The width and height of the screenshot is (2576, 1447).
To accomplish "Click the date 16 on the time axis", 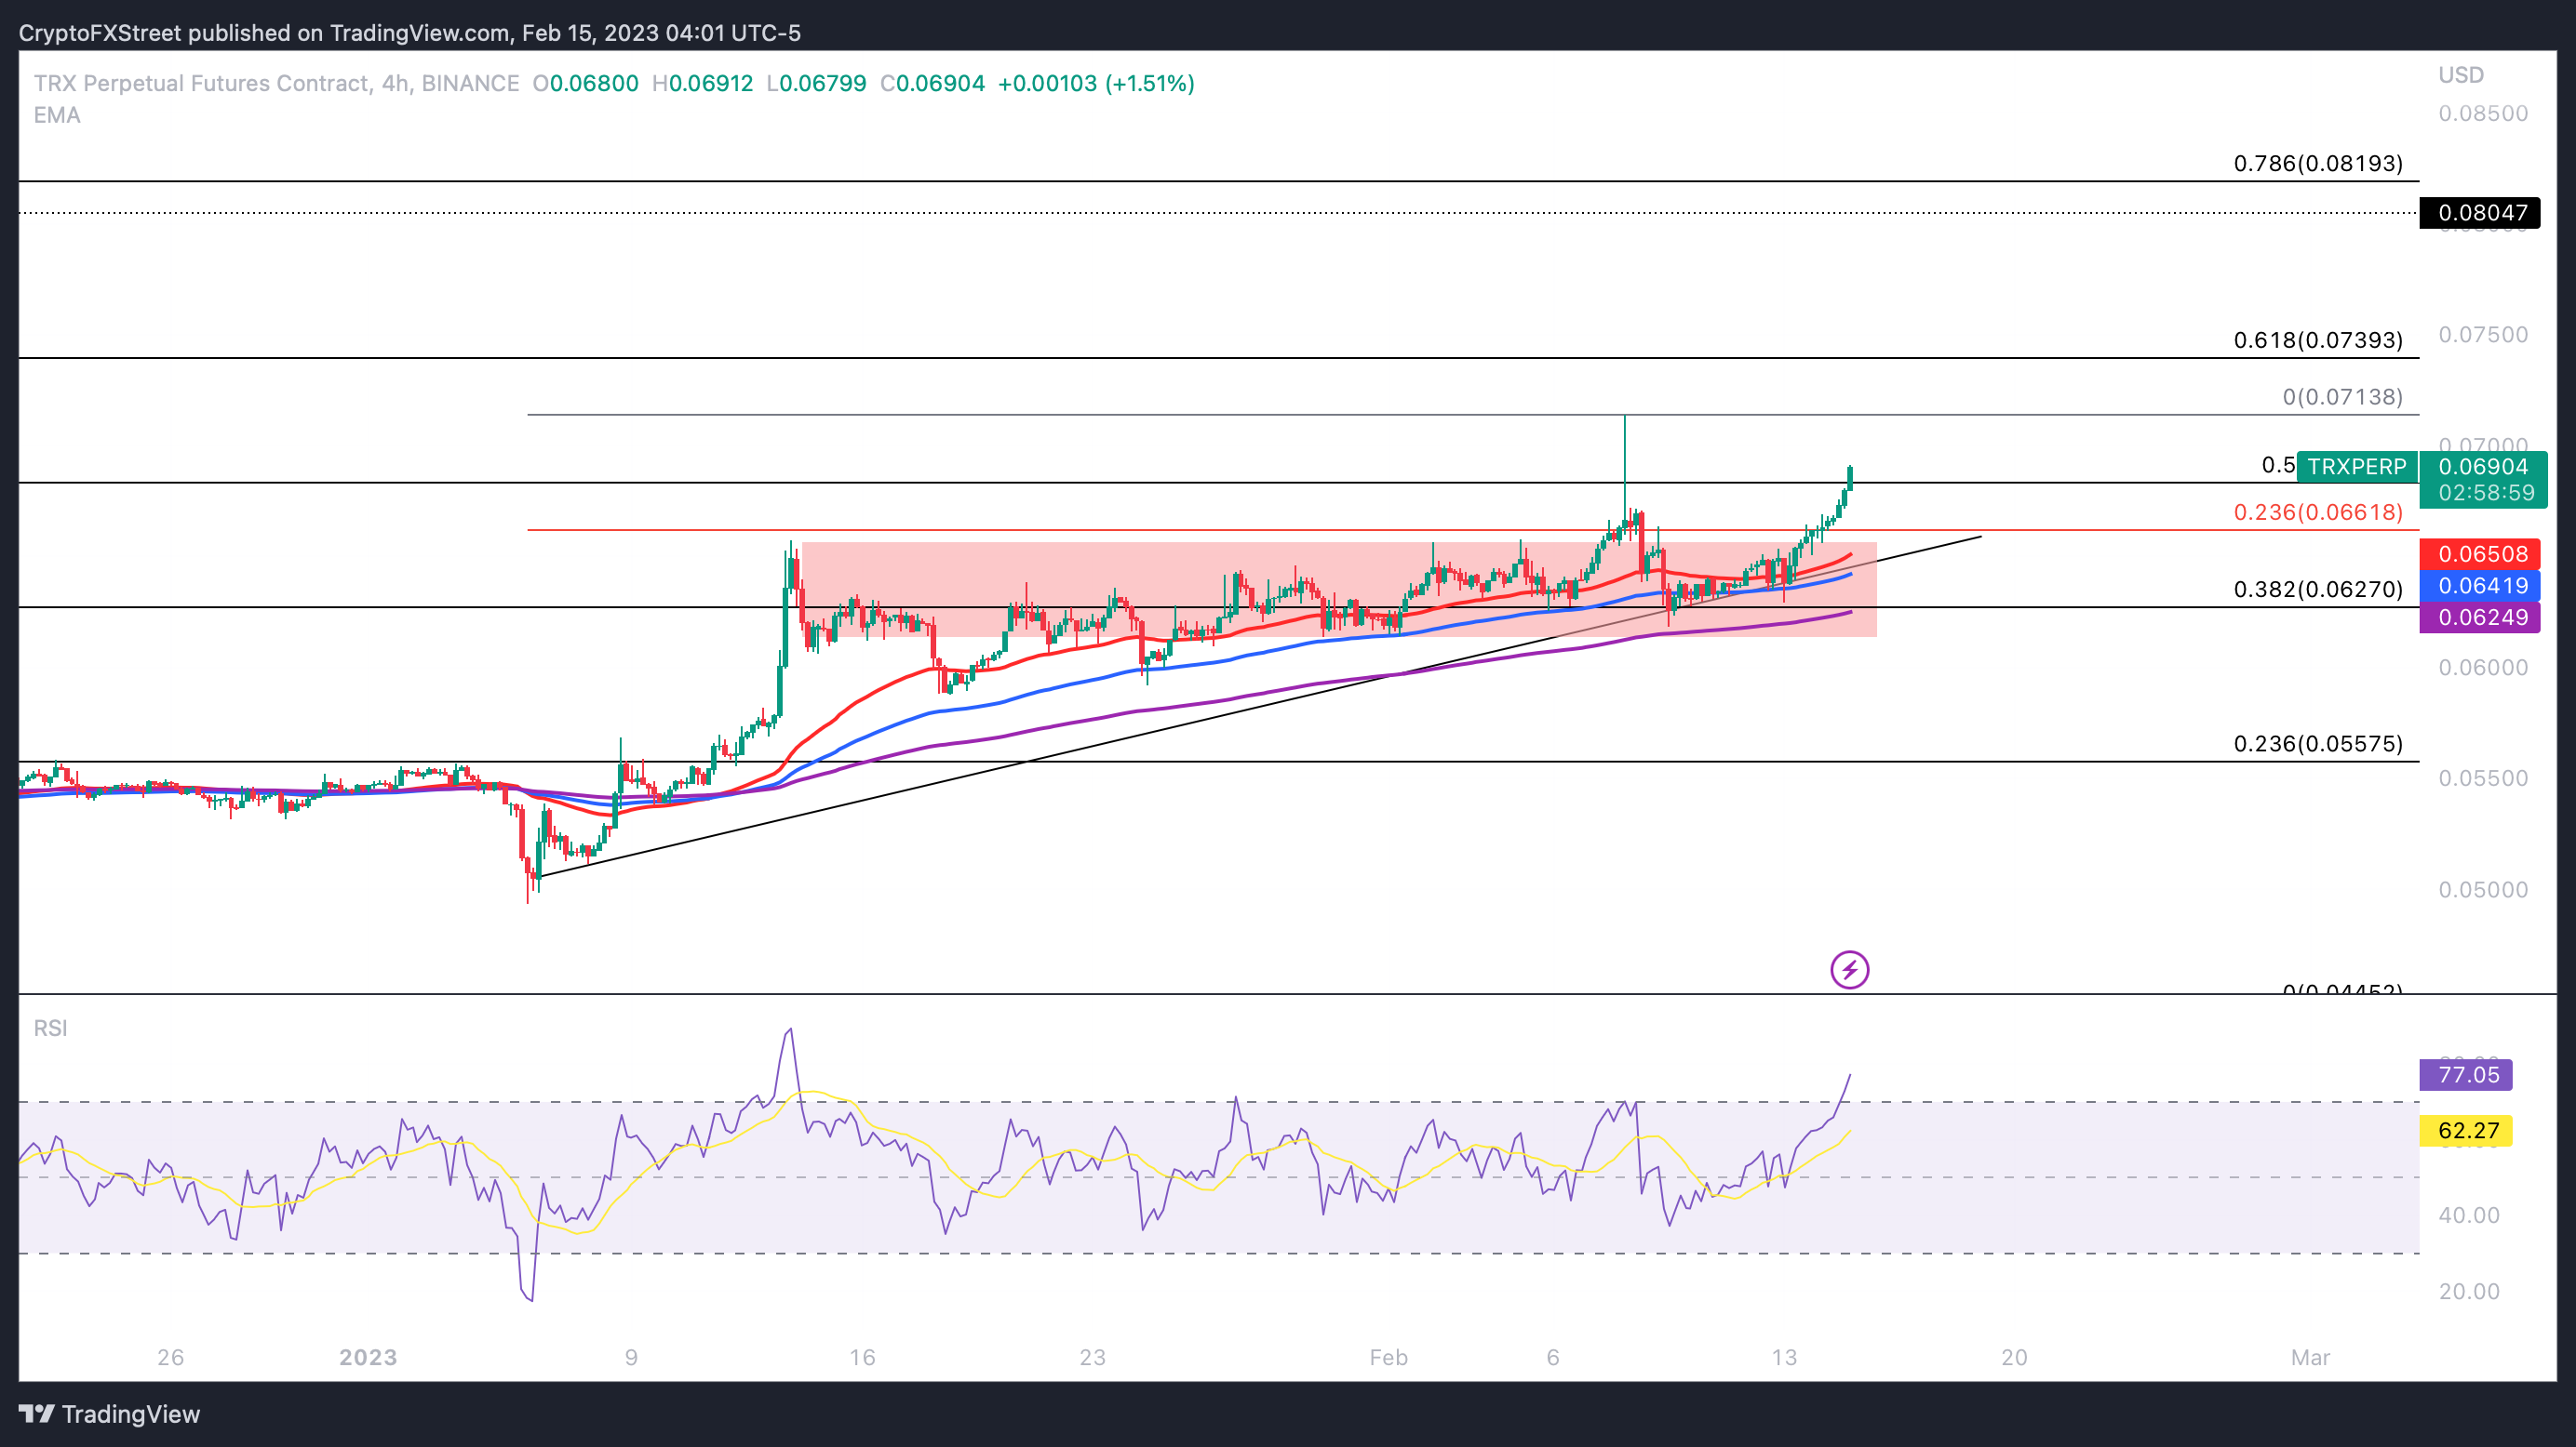I will [x=862, y=1357].
